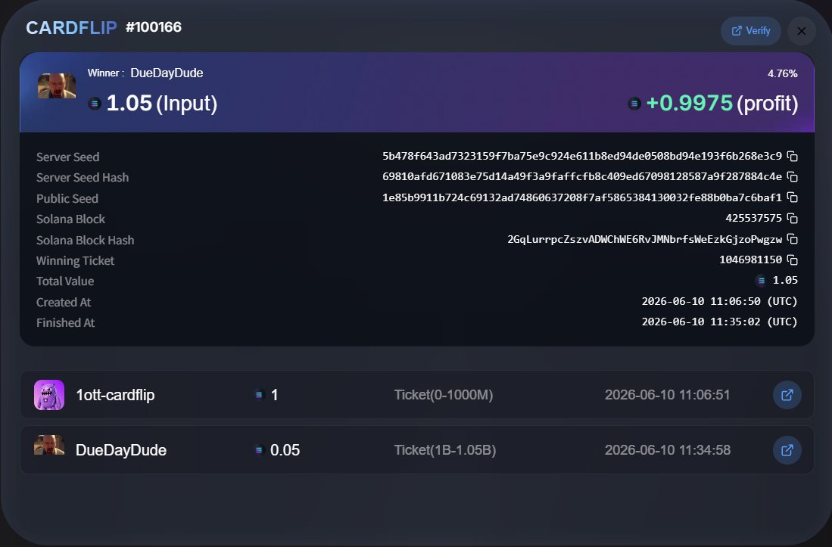This screenshot has width=832, height=547.
Task: Click the game number #100166
Action: click(x=154, y=27)
